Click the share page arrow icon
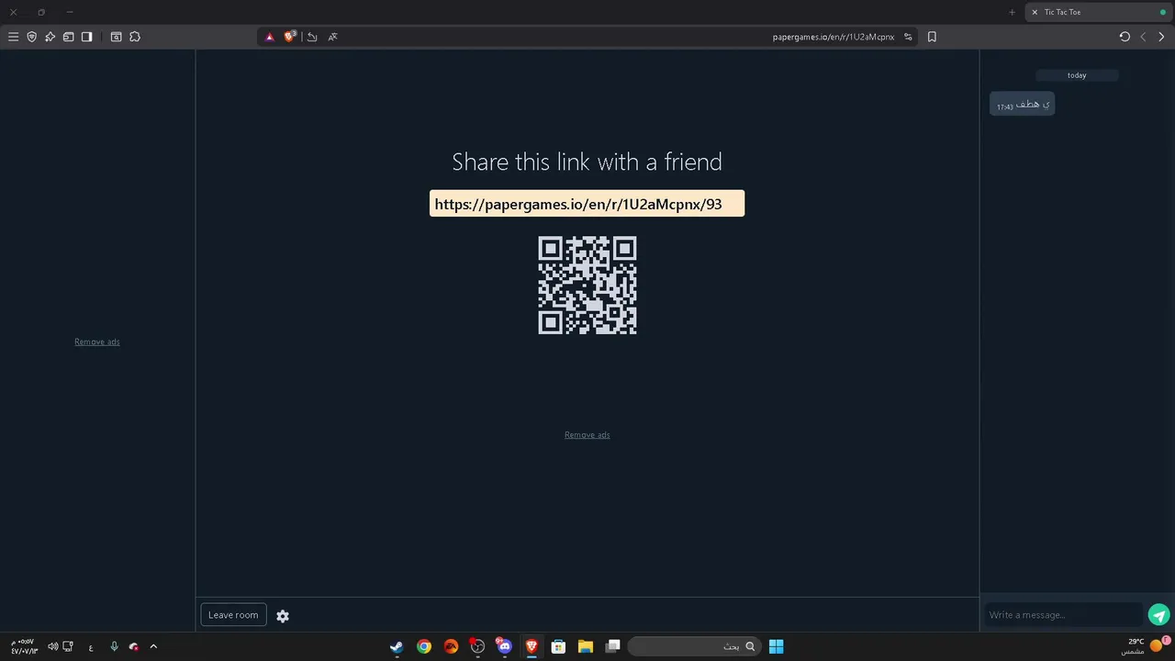Viewport: 1175px width, 661px height. (312, 37)
